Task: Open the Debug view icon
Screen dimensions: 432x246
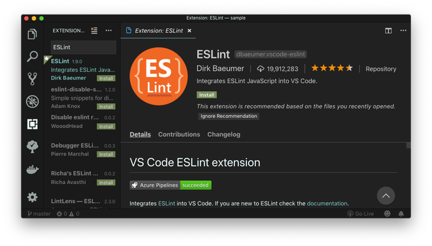Action: pos(32,102)
